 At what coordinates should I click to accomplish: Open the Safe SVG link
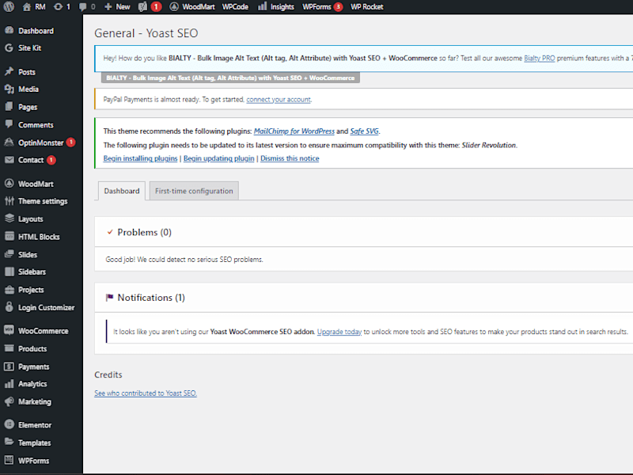[364, 131]
